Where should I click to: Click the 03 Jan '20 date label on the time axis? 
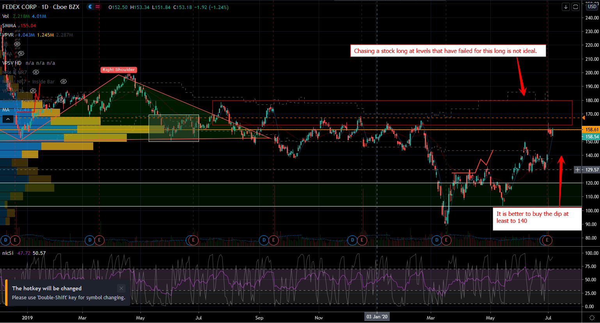coord(377,317)
